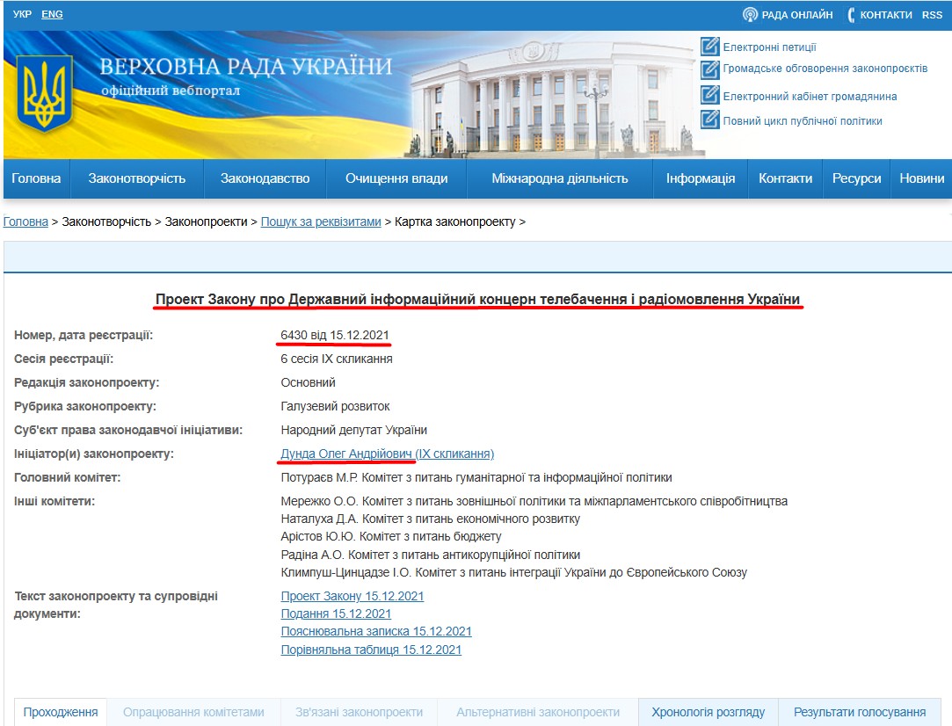
Task: Select the Проходження tab
Action: pyautogui.click(x=61, y=712)
